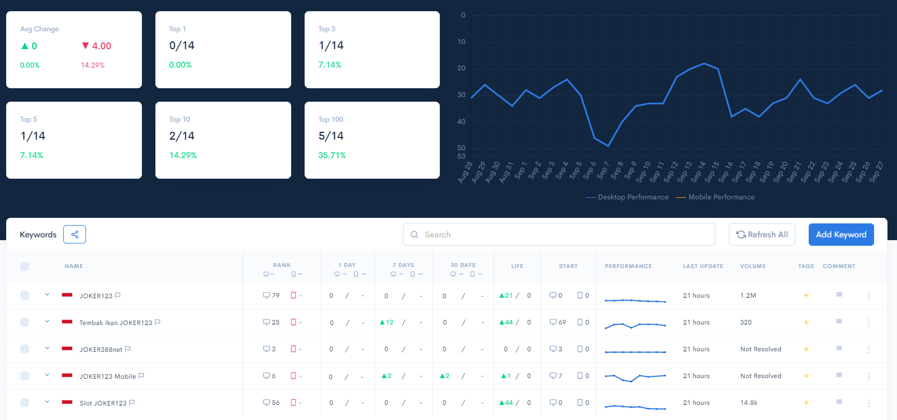The image size is (897, 420).
Task: Click the magnifier icon in search box
Action: click(414, 235)
